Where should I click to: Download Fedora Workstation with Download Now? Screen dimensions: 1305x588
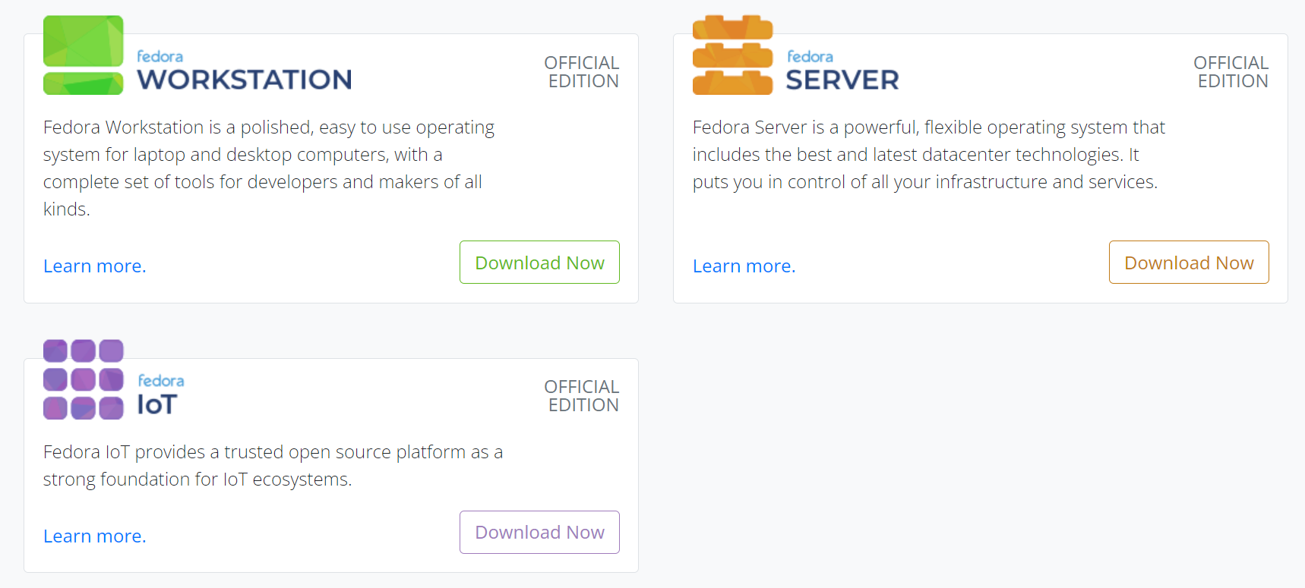(x=539, y=263)
